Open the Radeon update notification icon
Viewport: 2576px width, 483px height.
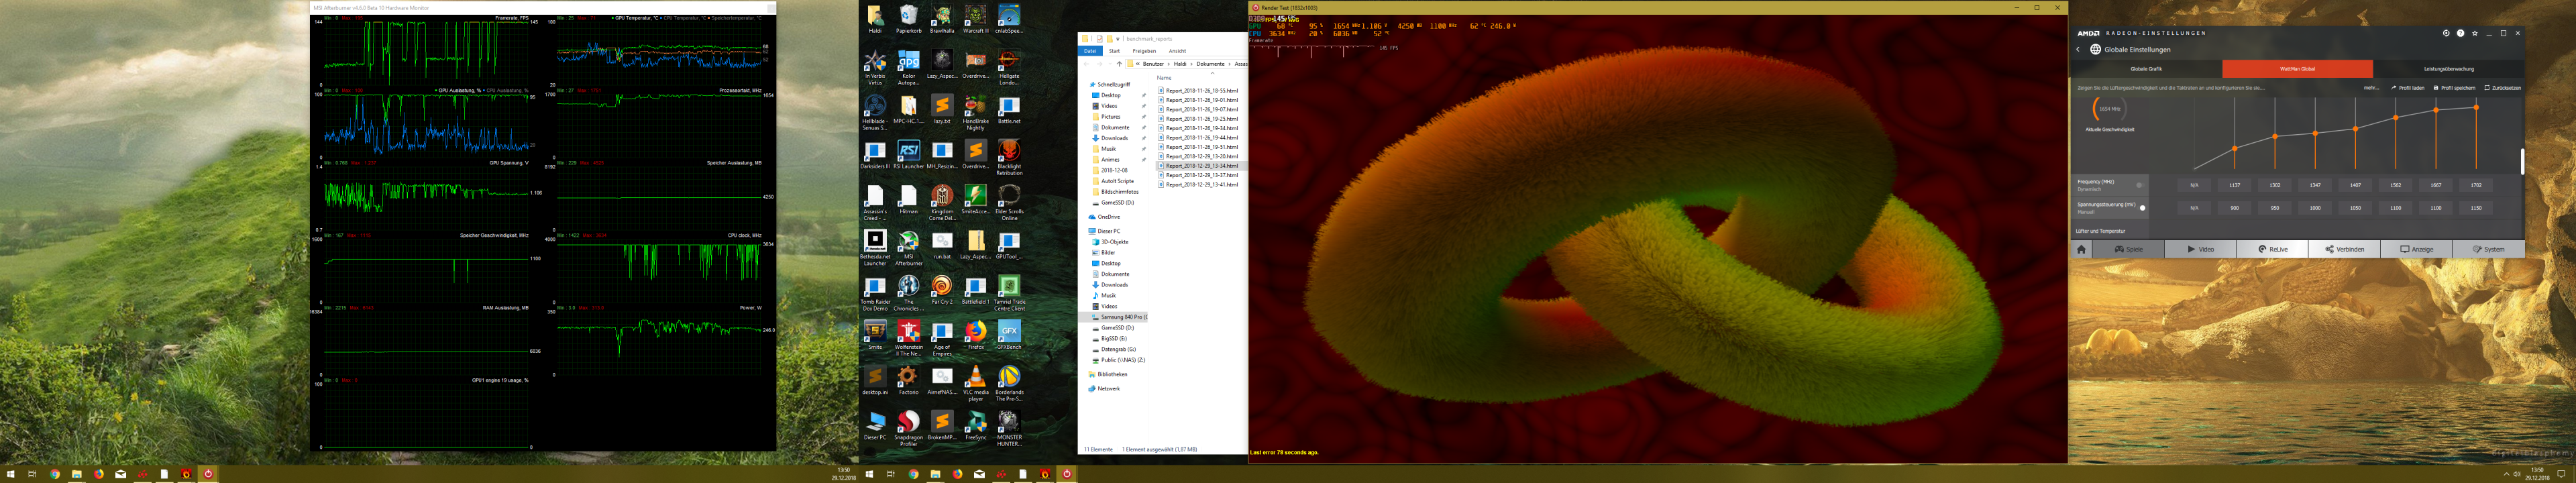(x=2446, y=33)
